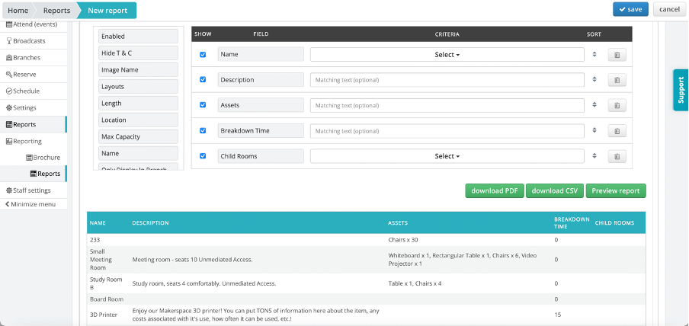
Task: Delete the Name field row via trash icon
Action: (x=617, y=55)
